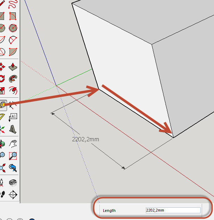The image size is (214, 220).
Task: Select the Text label tool
Action: (x=13, y=117)
